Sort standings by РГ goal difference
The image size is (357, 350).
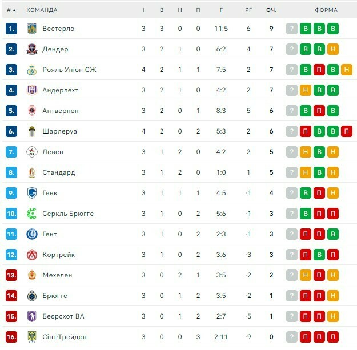point(248,10)
